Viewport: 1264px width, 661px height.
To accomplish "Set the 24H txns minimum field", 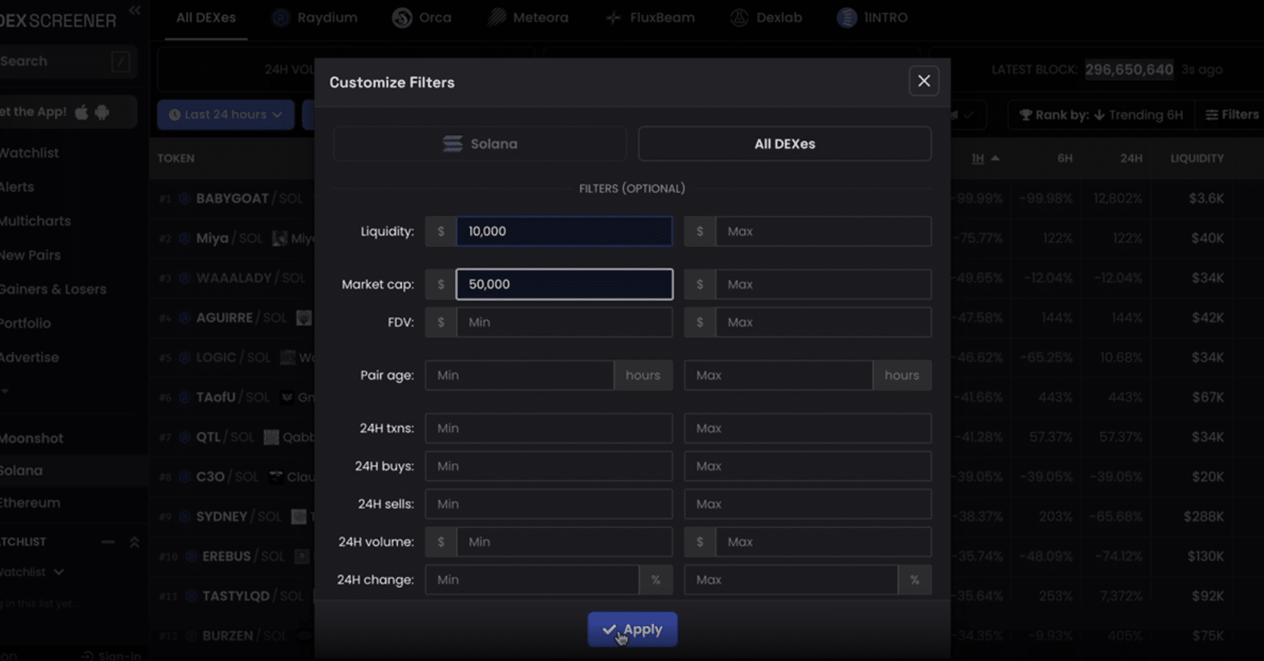I will pyautogui.click(x=549, y=428).
